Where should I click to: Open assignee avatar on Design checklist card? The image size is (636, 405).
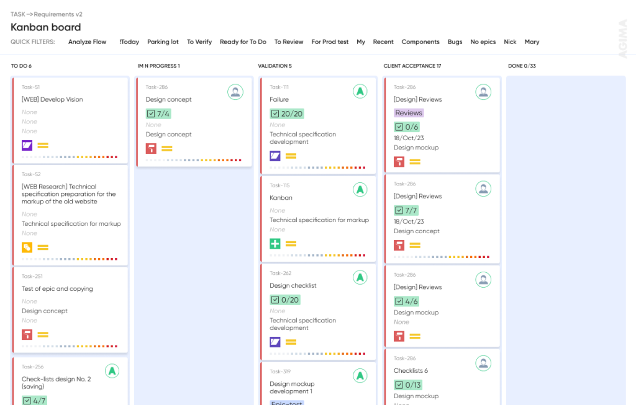(360, 277)
